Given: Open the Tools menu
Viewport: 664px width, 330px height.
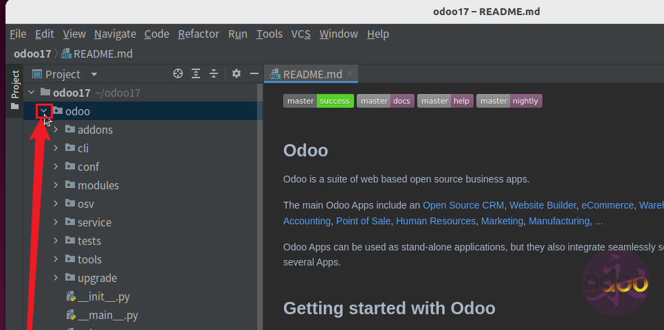Looking at the screenshot, I should pos(269,34).
